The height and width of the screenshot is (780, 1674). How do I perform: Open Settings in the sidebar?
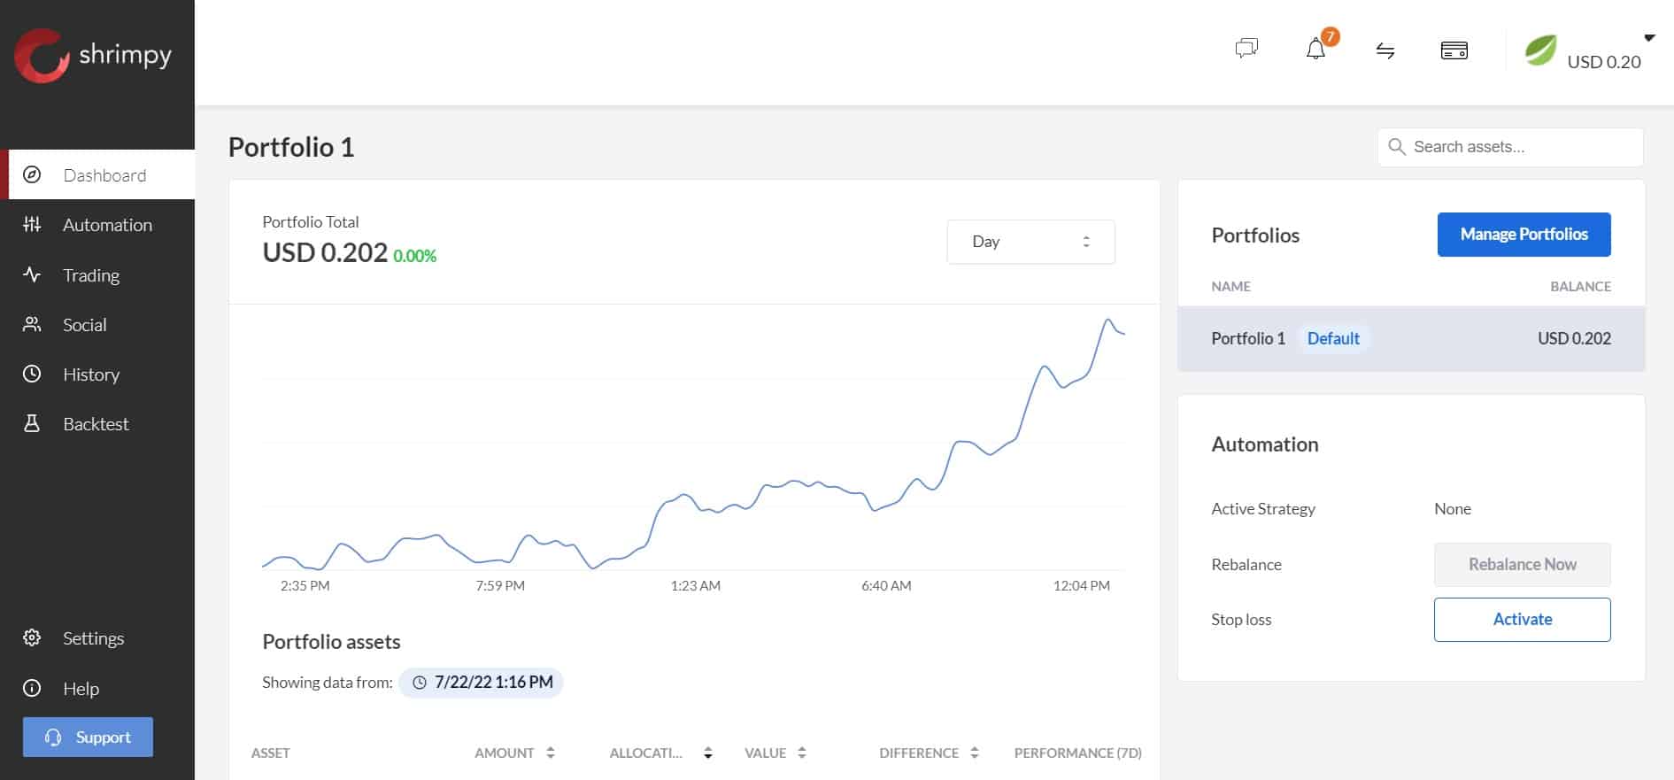click(x=97, y=638)
